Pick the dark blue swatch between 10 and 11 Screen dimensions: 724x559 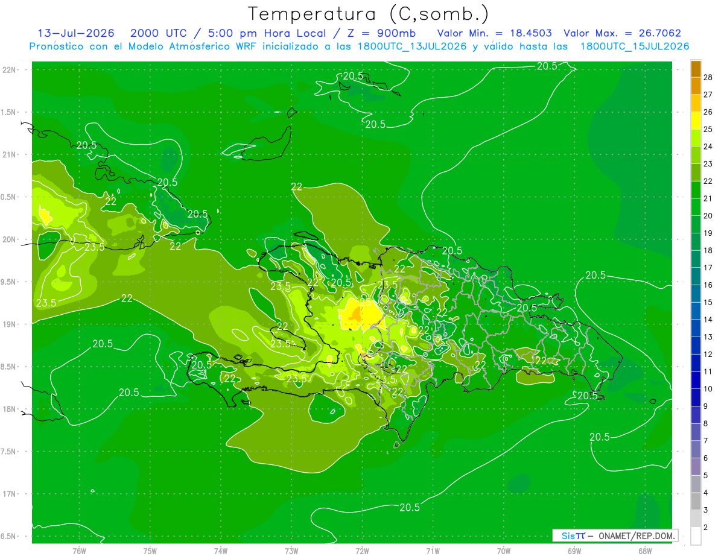(x=696, y=381)
